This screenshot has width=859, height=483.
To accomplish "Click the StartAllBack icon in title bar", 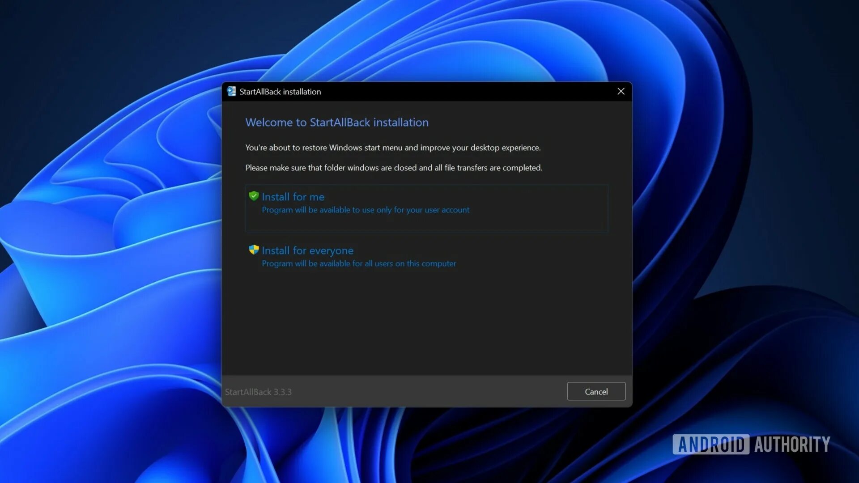I will [x=231, y=91].
